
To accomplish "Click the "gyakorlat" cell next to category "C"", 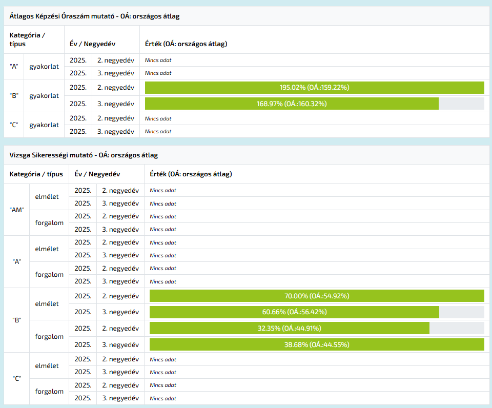I will [44, 125].
